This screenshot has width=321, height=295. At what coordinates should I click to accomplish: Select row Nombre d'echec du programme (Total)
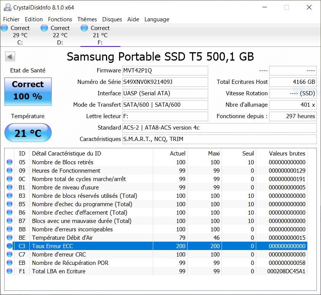pyautogui.click(x=156, y=204)
